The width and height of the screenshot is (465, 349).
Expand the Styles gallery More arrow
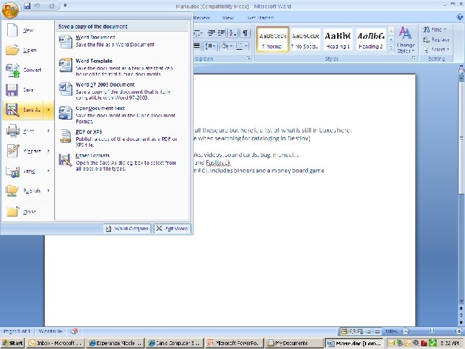pyautogui.click(x=391, y=48)
